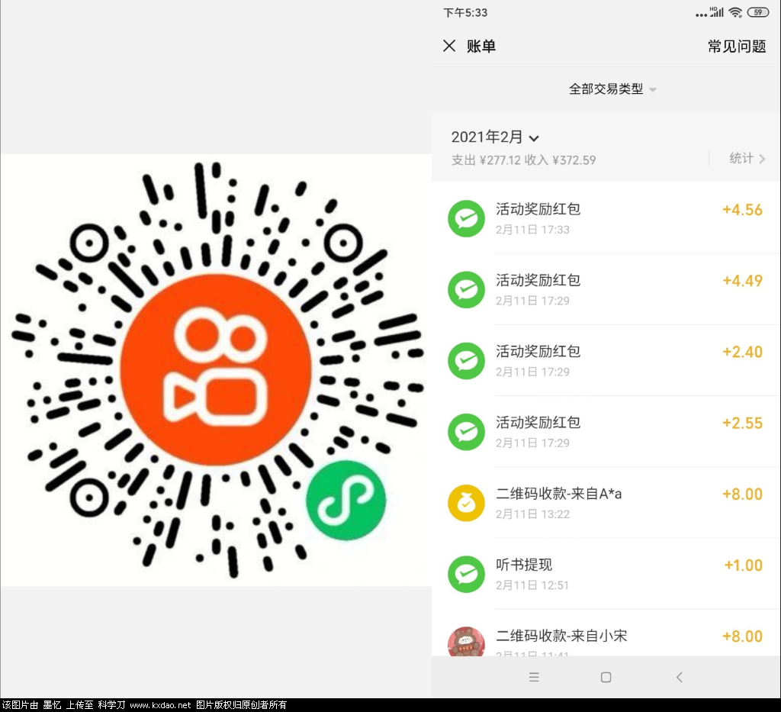The image size is (781, 712).
Task: Expand the 2021年2月 month selector
Action: (x=494, y=137)
